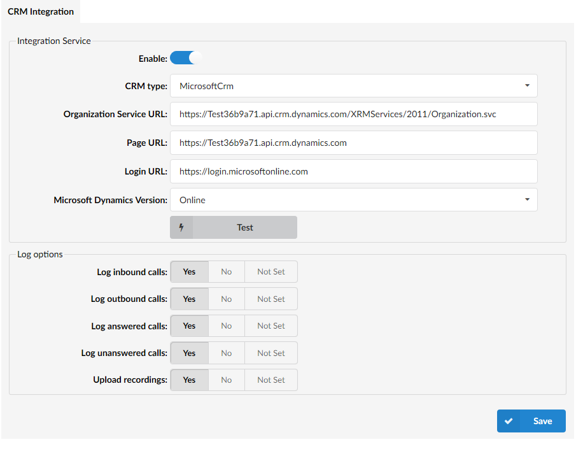Set Log unanswered calls to No
The height and width of the screenshot is (449, 576).
pyautogui.click(x=227, y=353)
